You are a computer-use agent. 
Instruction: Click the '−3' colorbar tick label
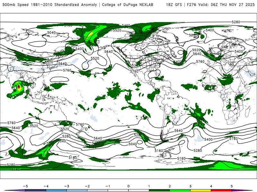click(x=66, y=186)
